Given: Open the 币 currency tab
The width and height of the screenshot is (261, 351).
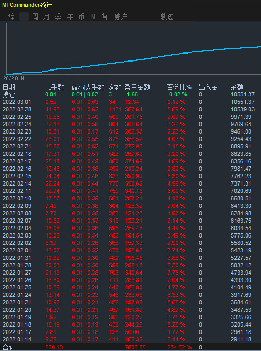Looking at the screenshot, I should [81, 16].
